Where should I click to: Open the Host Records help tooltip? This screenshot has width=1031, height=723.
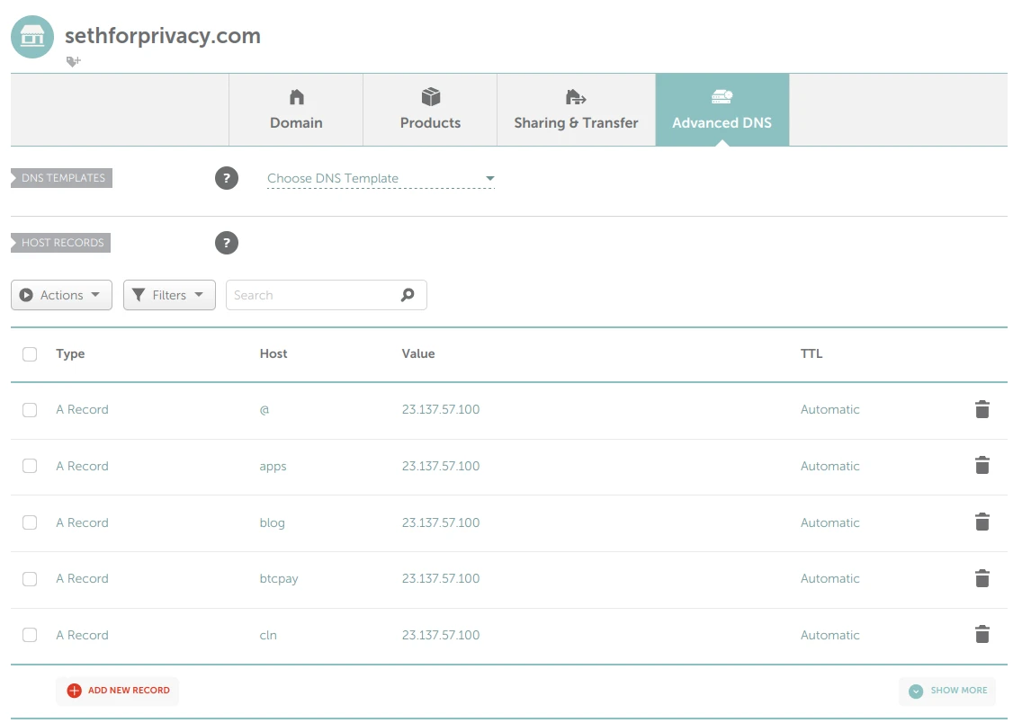tap(226, 243)
